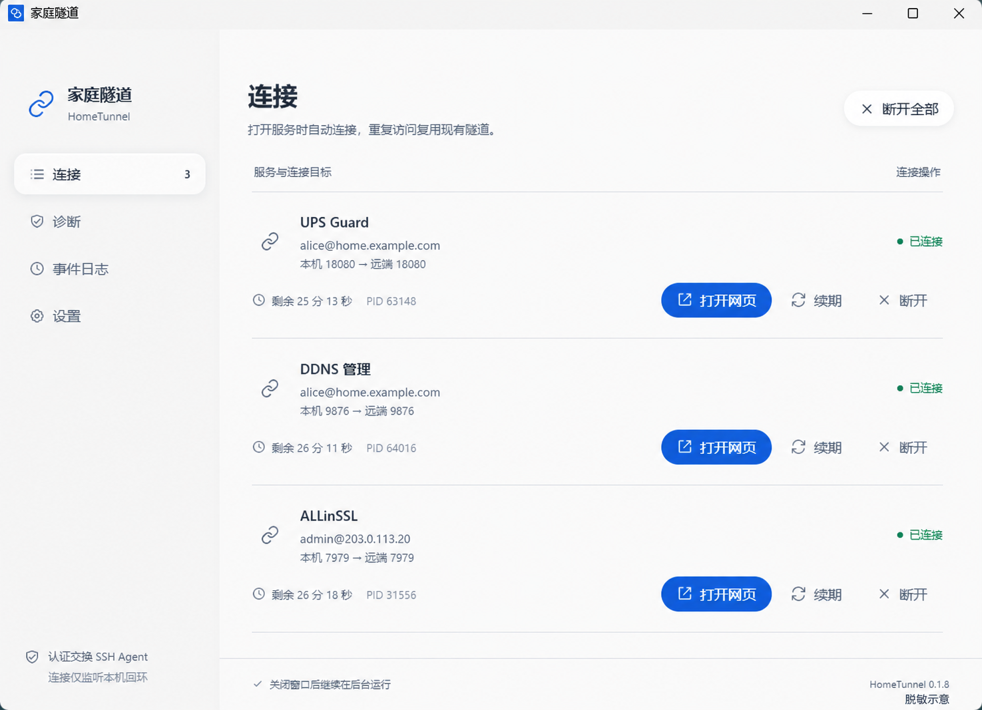This screenshot has height=710, width=982.
Task: Disconnect the UPS Guard tunnel
Action: click(903, 300)
